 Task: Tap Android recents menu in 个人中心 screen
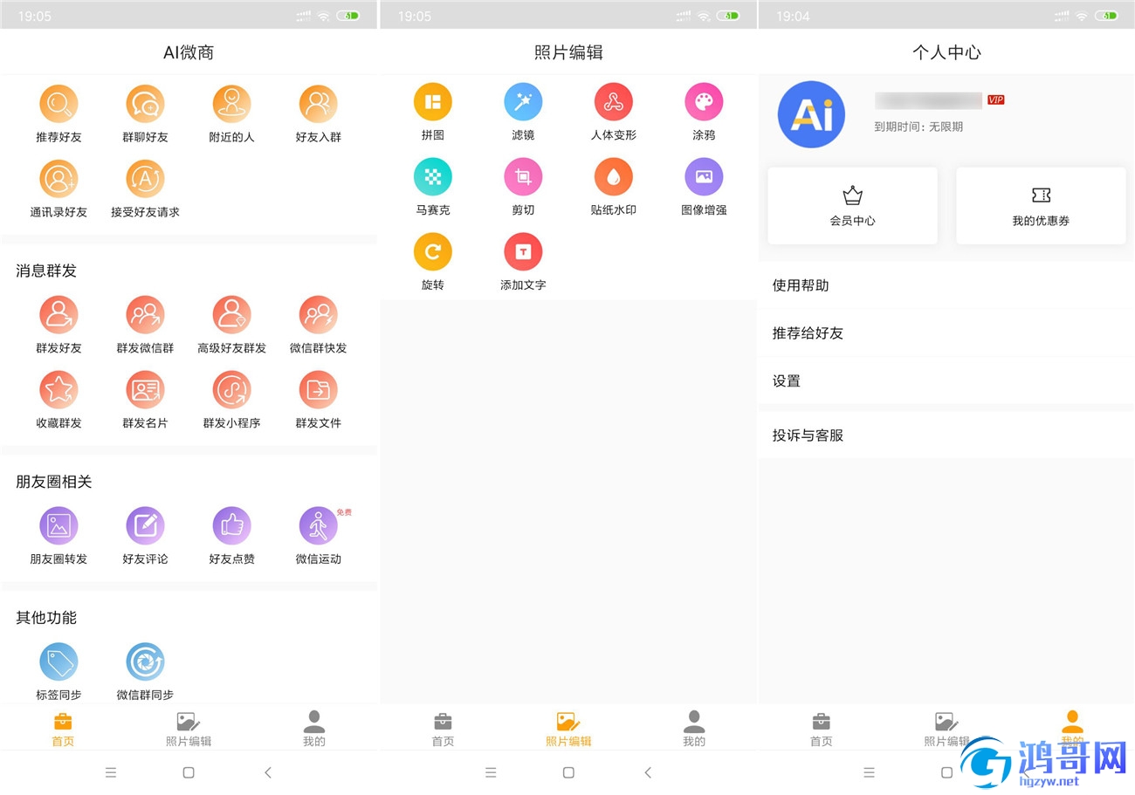(x=869, y=772)
